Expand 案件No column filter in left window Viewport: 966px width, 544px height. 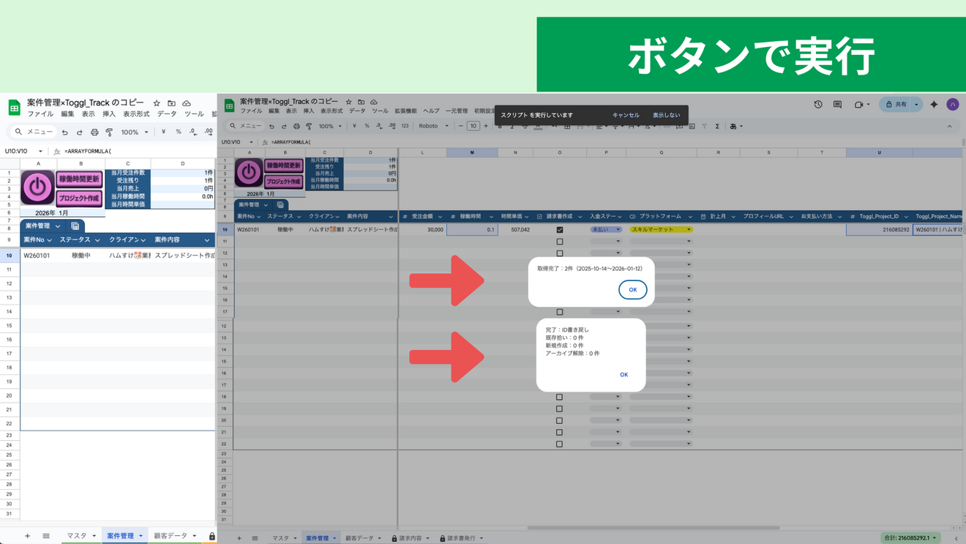49,240
